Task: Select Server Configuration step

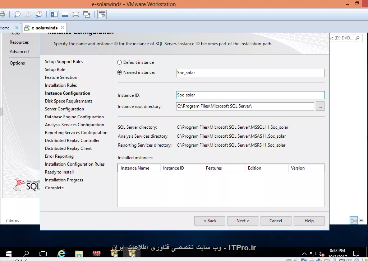Action: click(x=64, y=109)
